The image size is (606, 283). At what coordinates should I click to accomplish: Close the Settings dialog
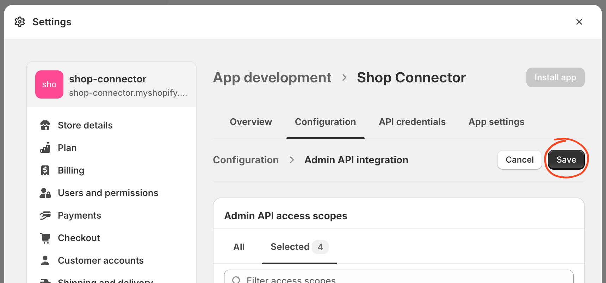(579, 22)
